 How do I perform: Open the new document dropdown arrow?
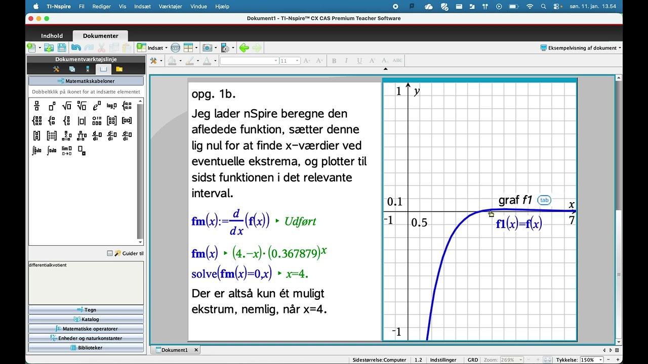pyautogui.click(x=39, y=48)
